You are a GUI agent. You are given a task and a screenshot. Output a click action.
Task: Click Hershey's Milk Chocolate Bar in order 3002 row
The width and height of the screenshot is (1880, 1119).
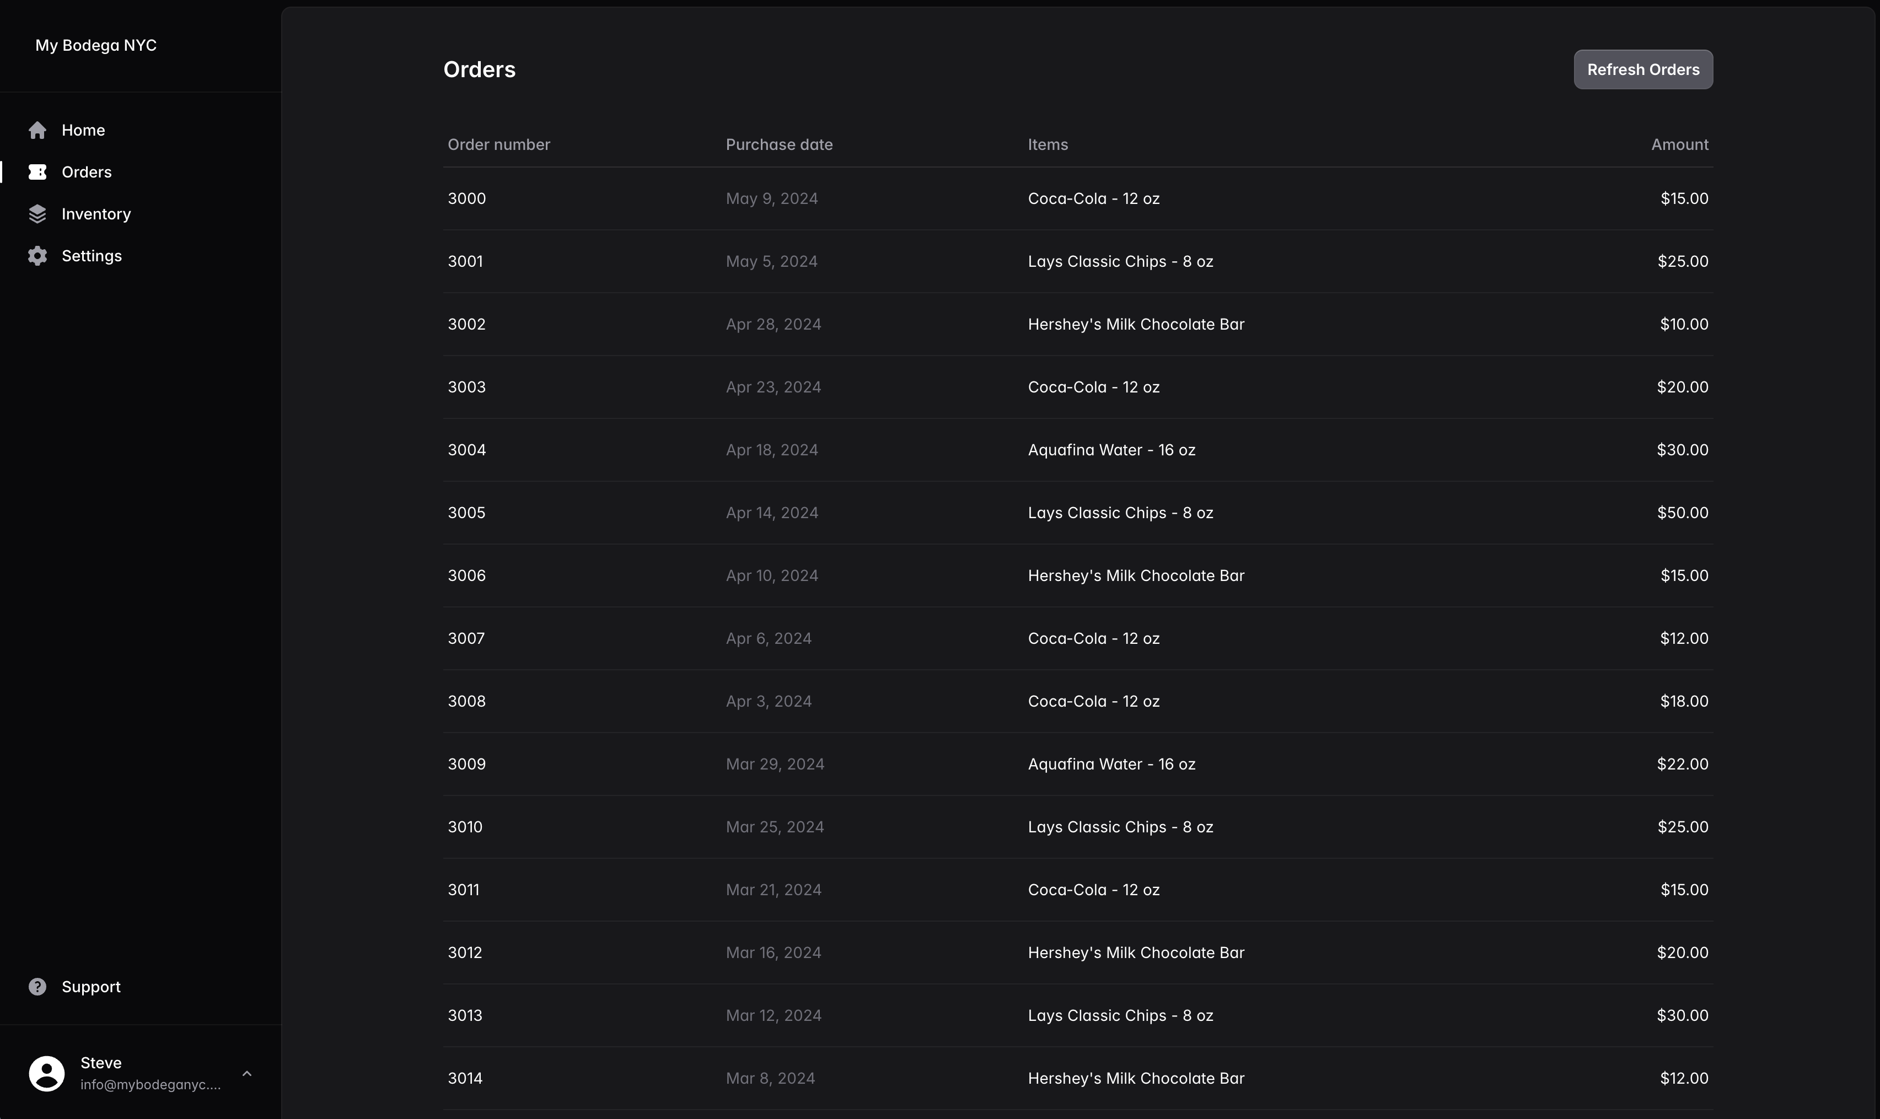1136,324
